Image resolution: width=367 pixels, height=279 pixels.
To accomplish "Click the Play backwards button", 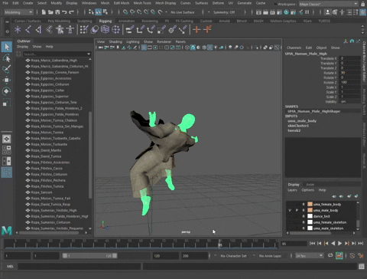I will (x=333, y=243).
